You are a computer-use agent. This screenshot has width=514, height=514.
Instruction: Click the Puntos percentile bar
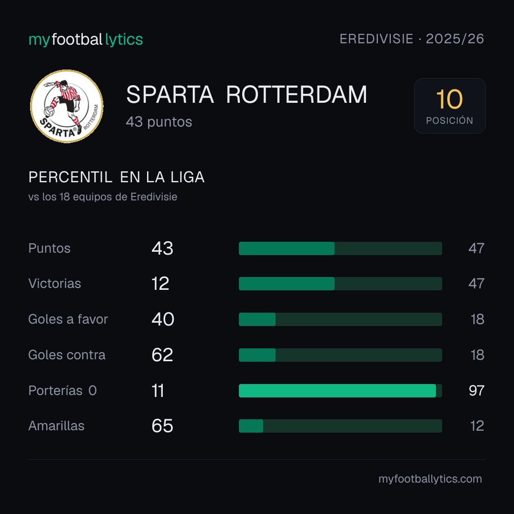[x=340, y=248]
